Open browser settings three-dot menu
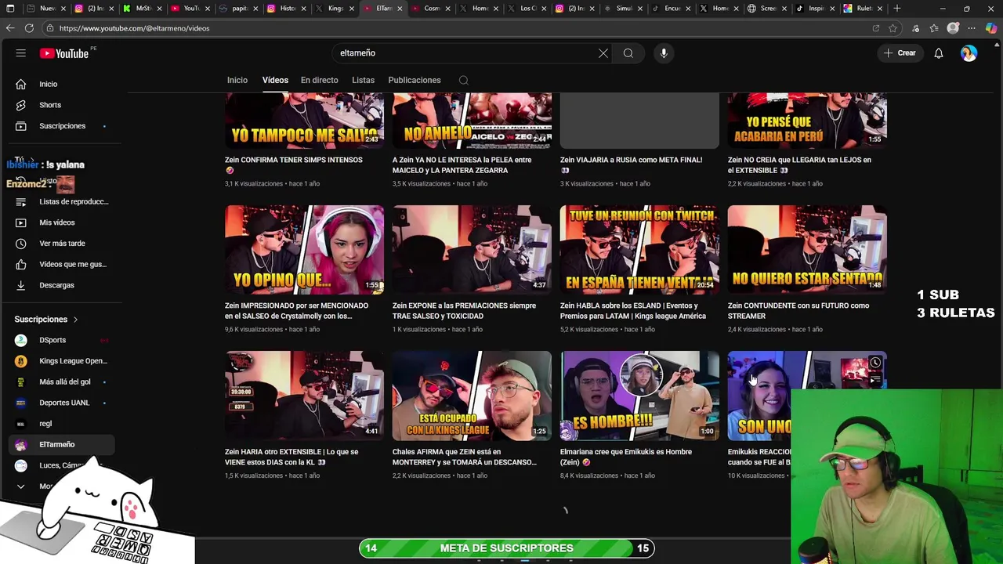This screenshot has height=564, width=1003. click(x=972, y=28)
